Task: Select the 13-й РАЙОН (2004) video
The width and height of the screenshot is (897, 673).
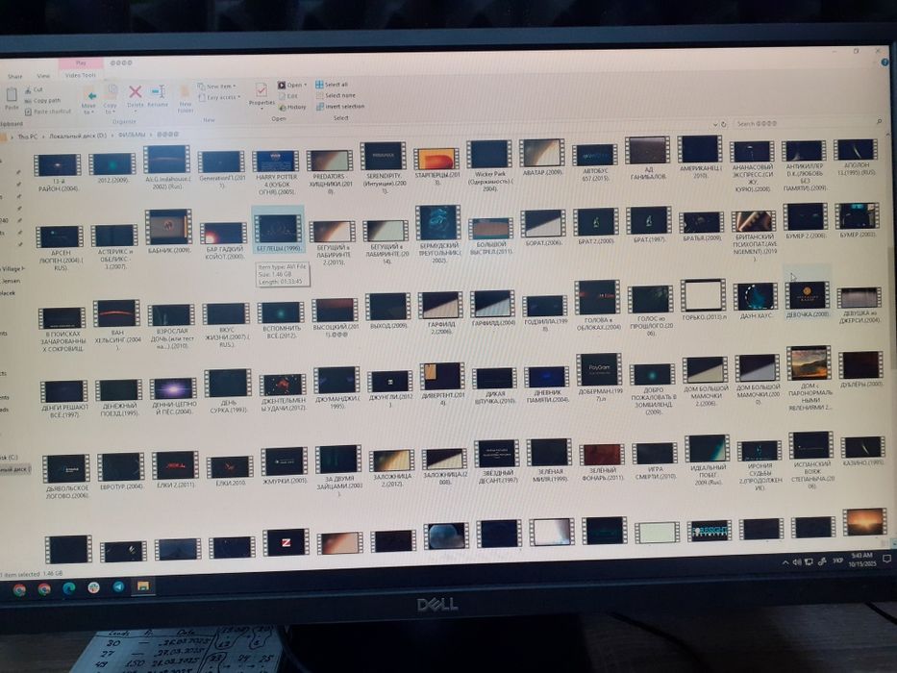Action: pos(58,172)
